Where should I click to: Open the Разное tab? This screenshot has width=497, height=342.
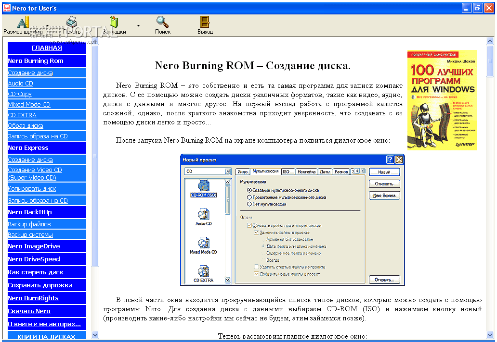click(x=341, y=171)
